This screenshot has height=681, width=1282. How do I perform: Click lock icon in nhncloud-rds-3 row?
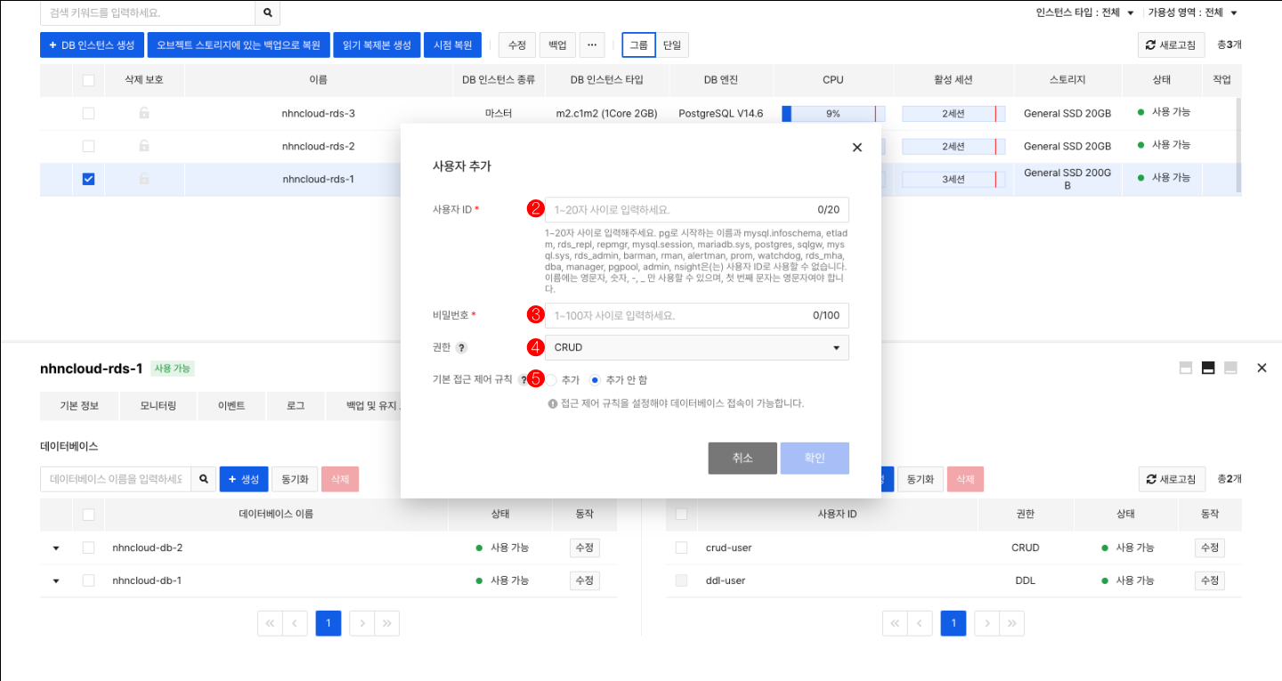(143, 113)
